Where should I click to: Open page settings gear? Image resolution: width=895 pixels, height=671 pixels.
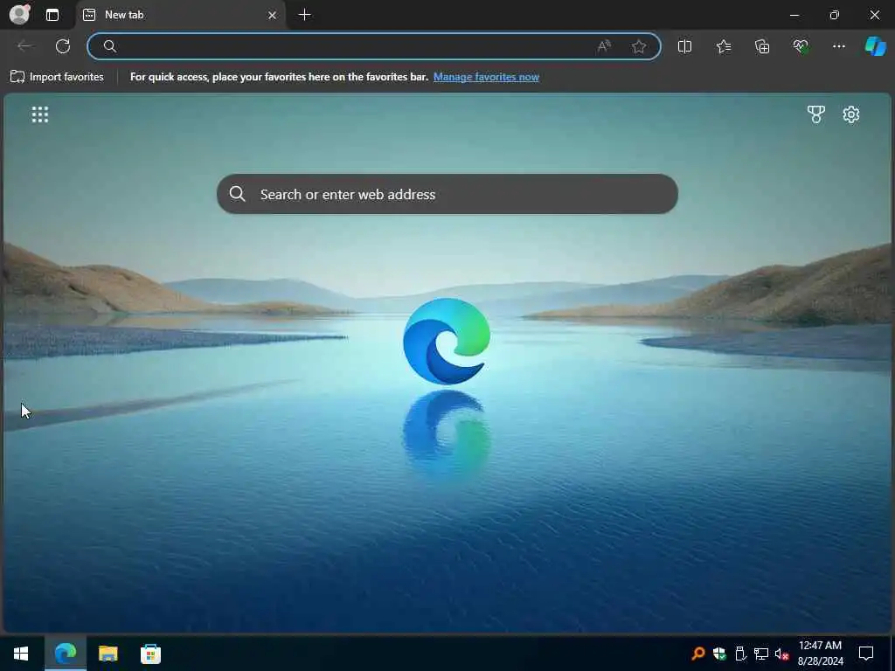pos(851,114)
